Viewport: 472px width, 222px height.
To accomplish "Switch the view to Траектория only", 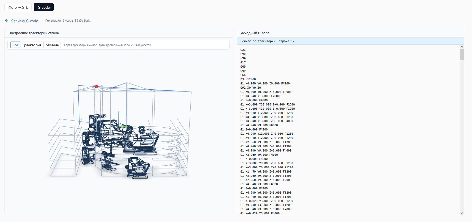I will [32, 45].
